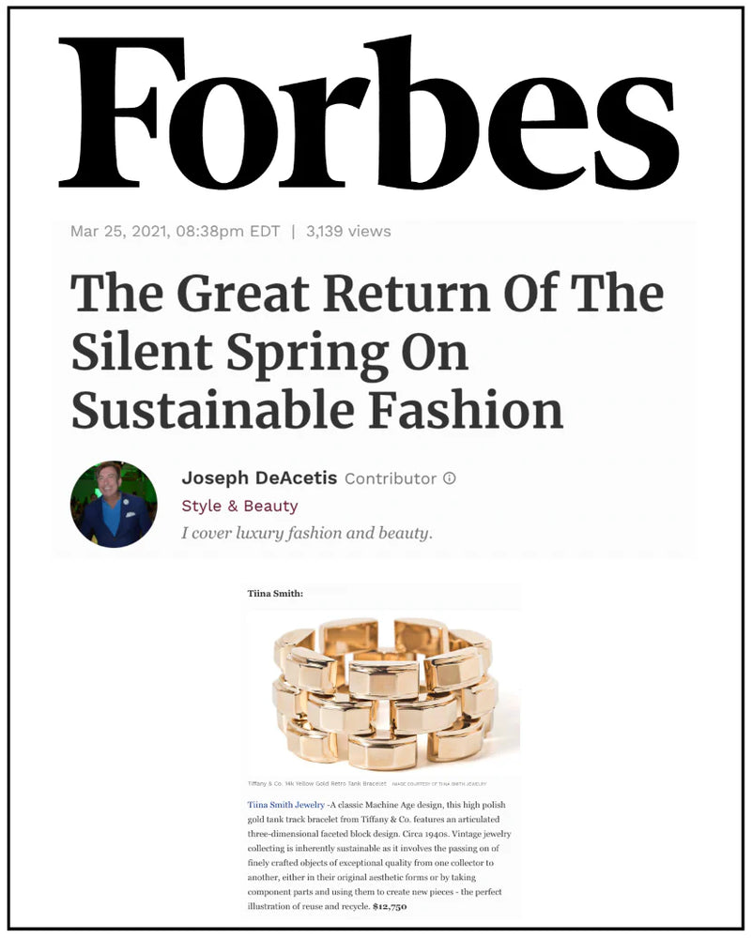Go to the Style & Beauty section
This screenshot has height=938, width=752.
[x=239, y=507]
